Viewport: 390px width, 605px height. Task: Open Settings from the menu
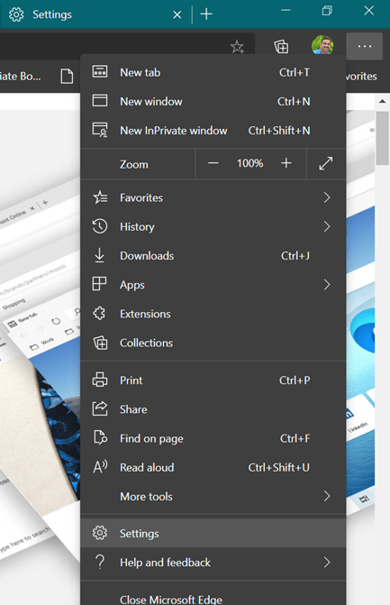pyautogui.click(x=213, y=533)
